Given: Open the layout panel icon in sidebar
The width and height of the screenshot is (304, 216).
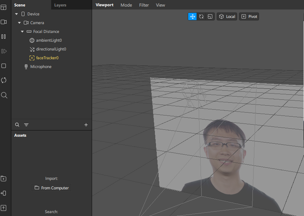Looking at the screenshot, I should pyautogui.click(x=4, y=7).
